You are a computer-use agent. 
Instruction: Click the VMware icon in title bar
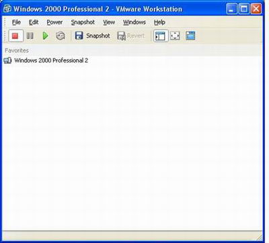(7, 9)
